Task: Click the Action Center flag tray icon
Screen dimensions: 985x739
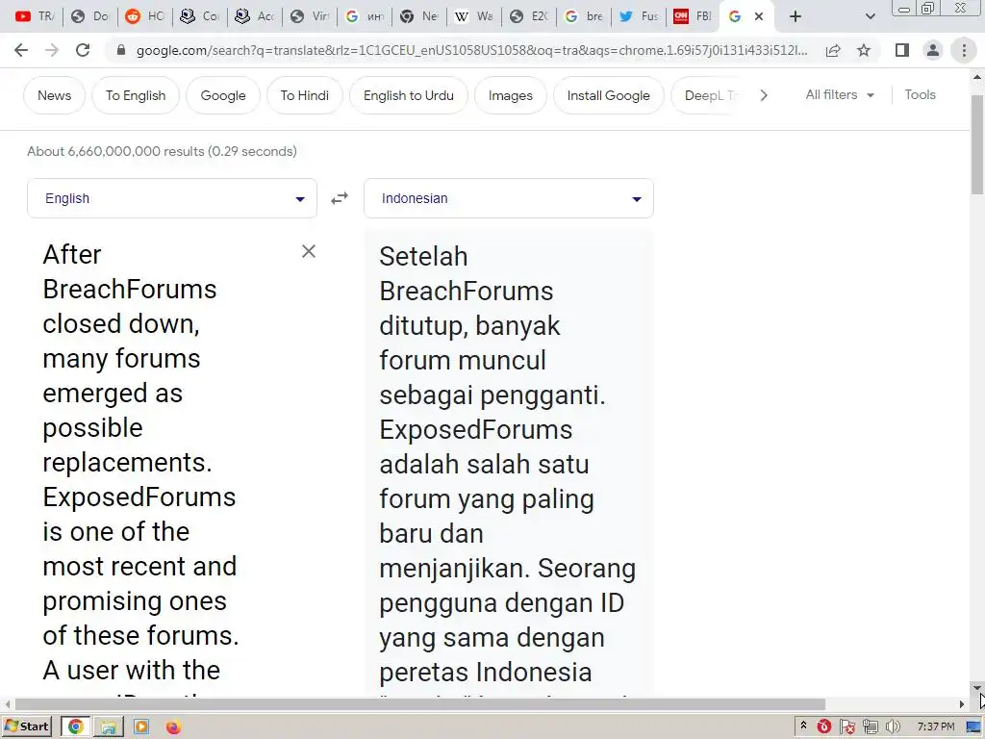Action: pos(846,727)
